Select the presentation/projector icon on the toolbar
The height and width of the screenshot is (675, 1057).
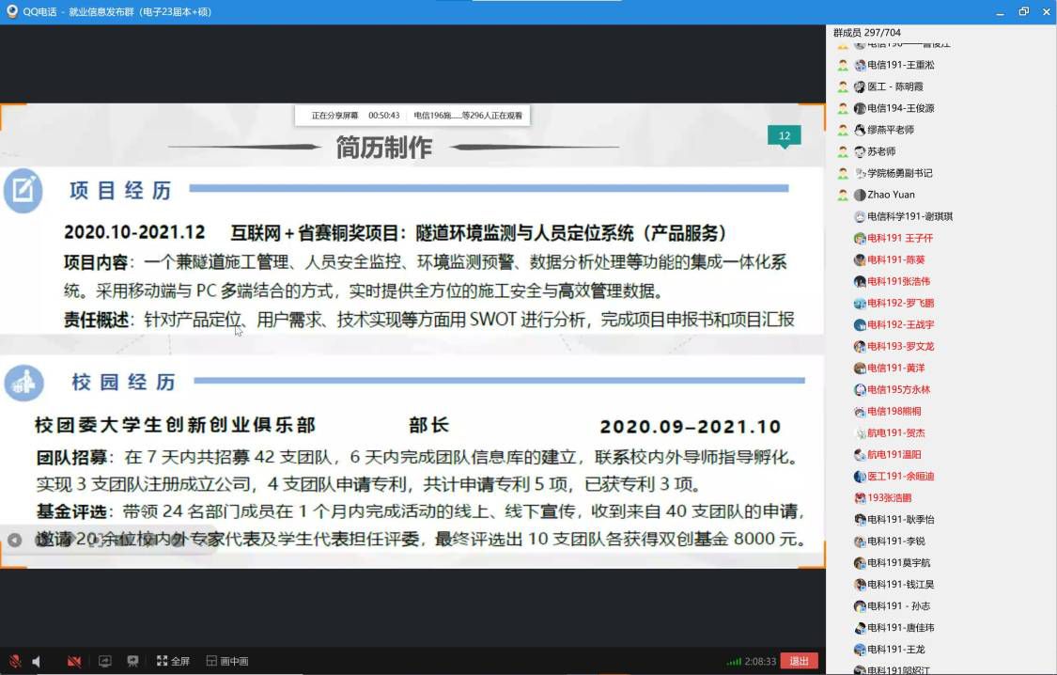[x=132, y=660]
